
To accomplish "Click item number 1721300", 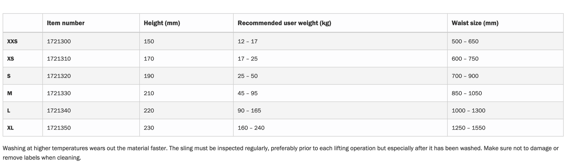I will (59, 41).
